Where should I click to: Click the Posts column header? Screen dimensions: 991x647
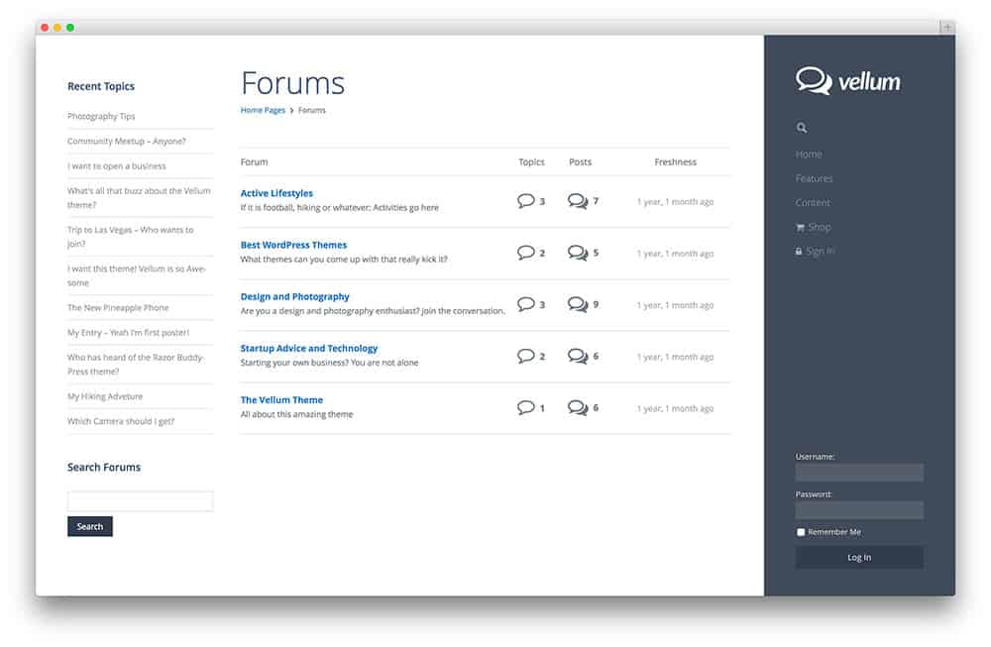[x=580, y=162]
